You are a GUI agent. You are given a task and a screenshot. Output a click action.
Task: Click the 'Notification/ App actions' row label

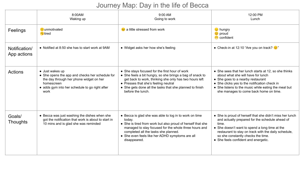click(x=20, y=51)
